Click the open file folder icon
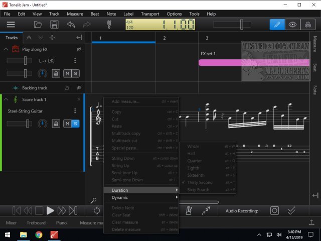 click(x=38, y=24)
